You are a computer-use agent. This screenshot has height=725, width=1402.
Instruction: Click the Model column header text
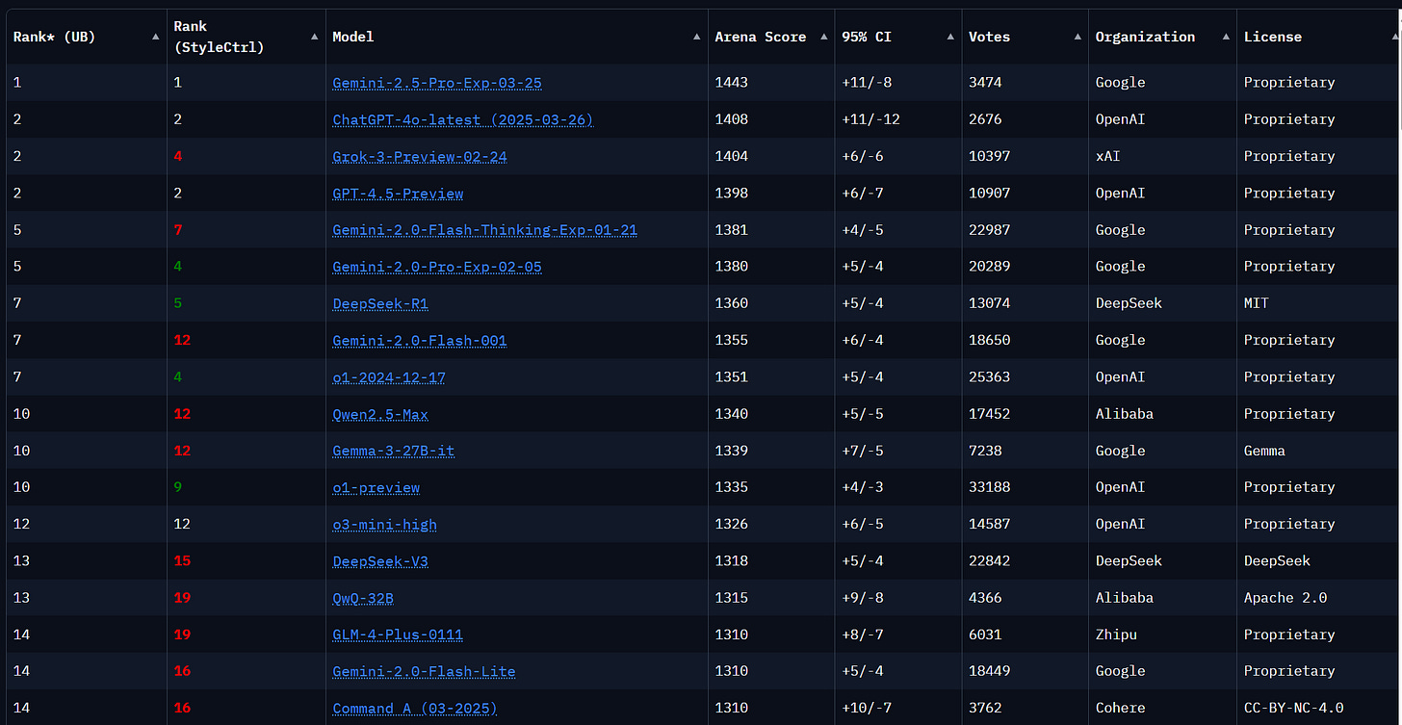(353, 37)
